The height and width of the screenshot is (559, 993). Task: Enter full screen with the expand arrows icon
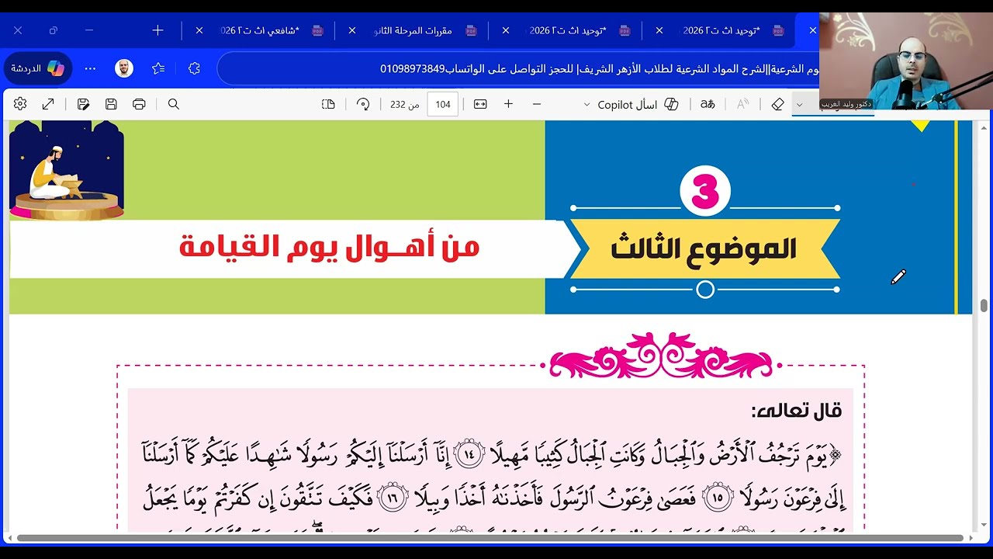(x=48, y=104)
